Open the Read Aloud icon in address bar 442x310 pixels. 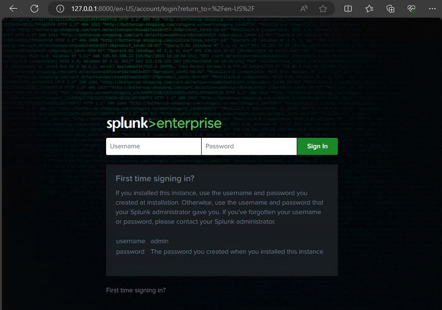click(303, 9)
